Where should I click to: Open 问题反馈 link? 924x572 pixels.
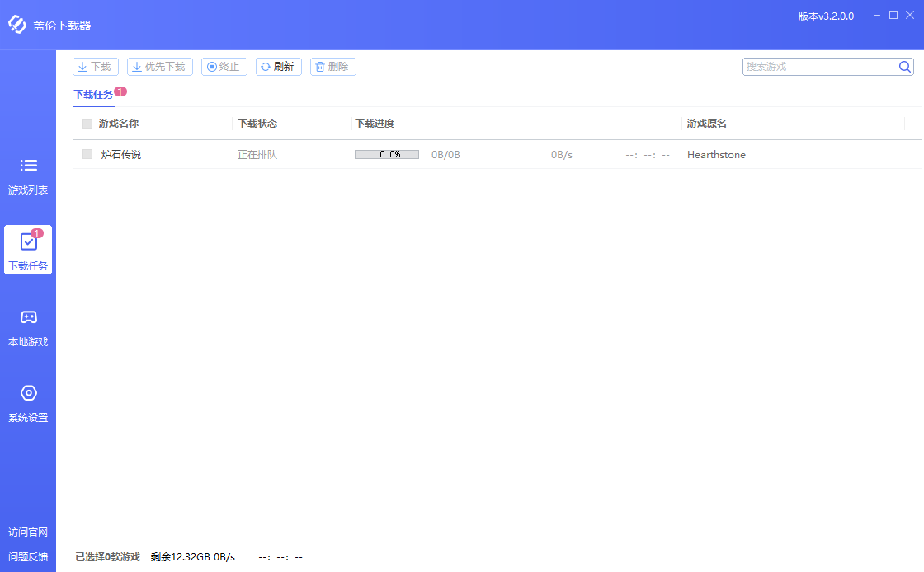click(x=28, y=556)
